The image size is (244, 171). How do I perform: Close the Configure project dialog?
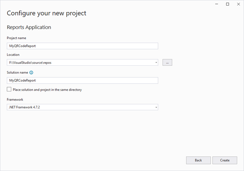coord(239,4)
